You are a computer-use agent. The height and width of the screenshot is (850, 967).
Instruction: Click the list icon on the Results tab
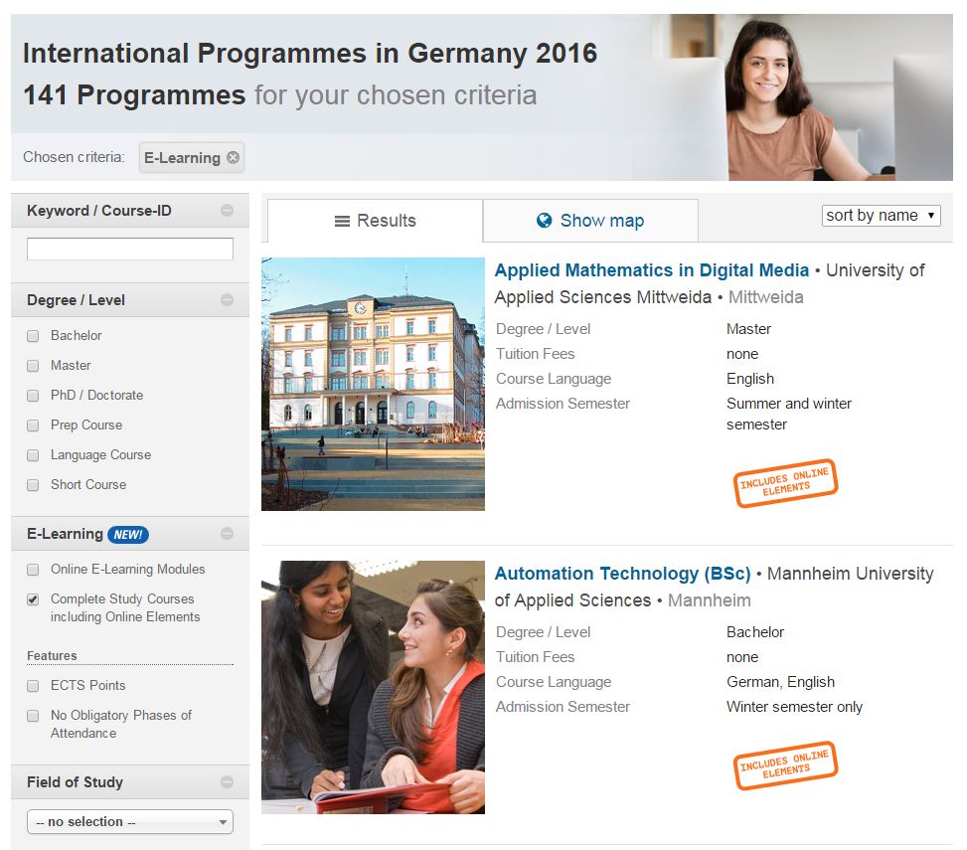pos(344,220)
